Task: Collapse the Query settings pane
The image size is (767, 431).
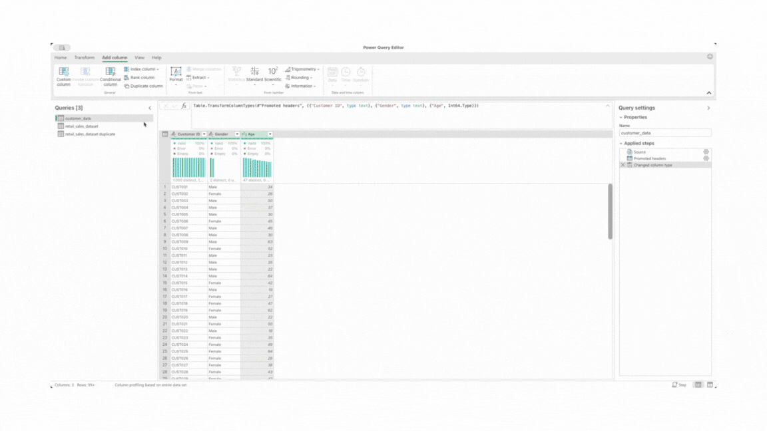Action: click(x=708, y=108)
